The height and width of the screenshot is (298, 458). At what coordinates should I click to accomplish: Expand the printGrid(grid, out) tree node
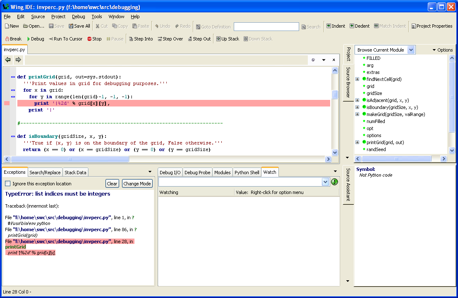click(x=357, y=142)
